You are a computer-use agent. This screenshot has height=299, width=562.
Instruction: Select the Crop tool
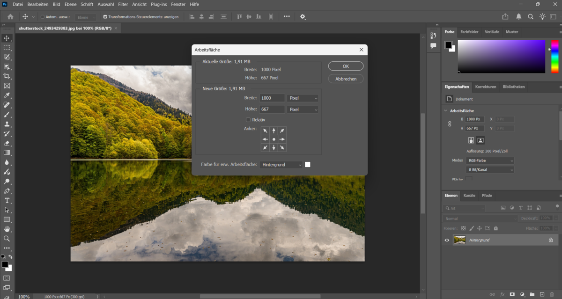[7, 76]
